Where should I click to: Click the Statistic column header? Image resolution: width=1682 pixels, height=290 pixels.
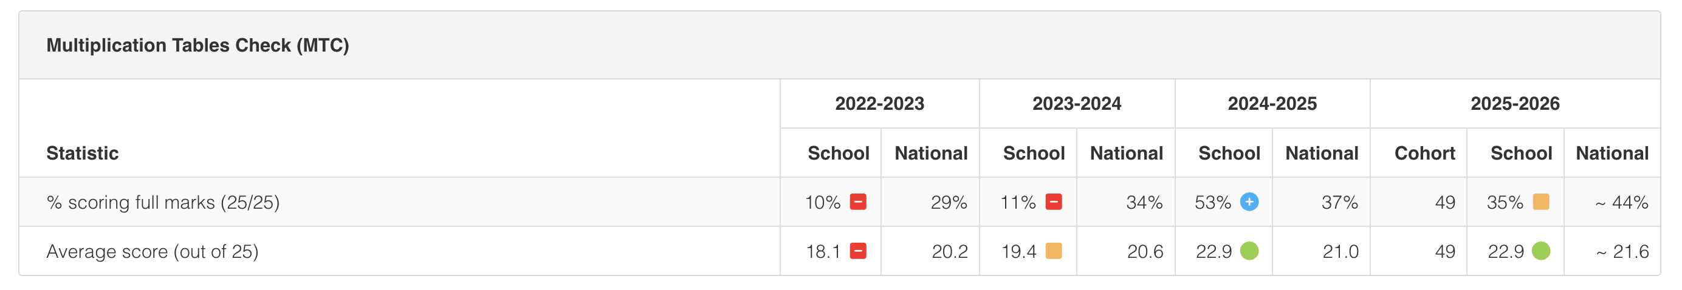pyautogui.click(x=82, y=153)
